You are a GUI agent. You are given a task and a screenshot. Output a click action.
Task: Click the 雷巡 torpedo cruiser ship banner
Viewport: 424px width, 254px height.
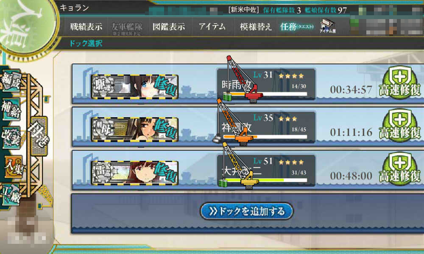(135, 173)
